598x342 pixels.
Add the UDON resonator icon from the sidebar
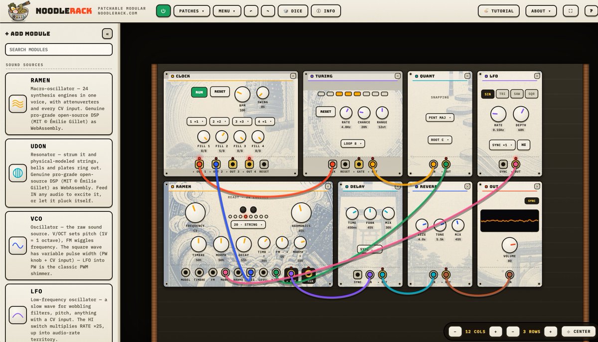17,173
